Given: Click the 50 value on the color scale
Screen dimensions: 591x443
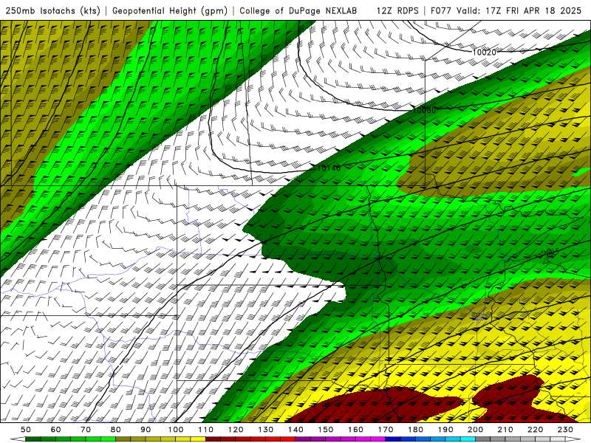Looking at the screenshot, I should [x=26, y=430].
